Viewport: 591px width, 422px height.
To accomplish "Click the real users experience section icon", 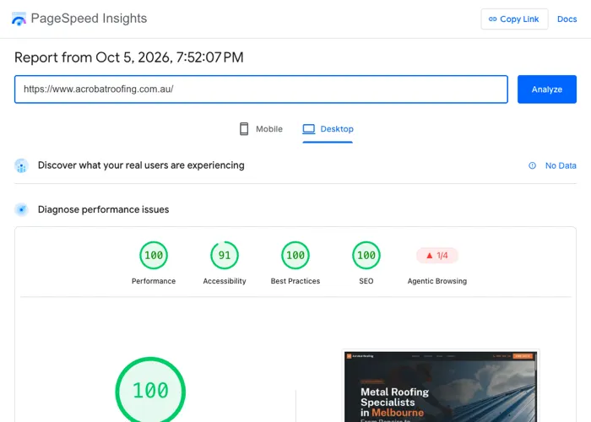I will point(21,165).
